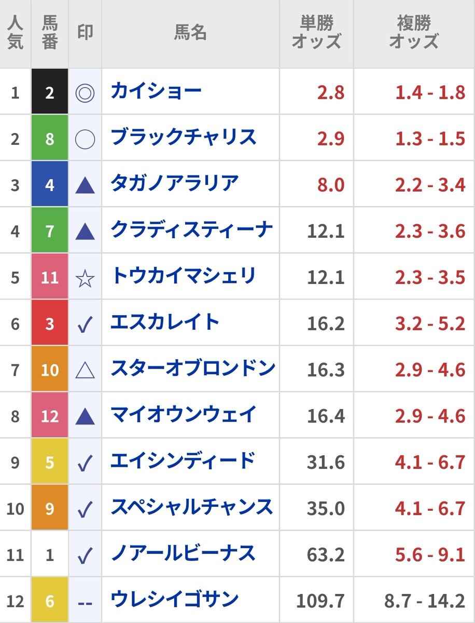Open horse link スペシャルチャンス
The height and width of the screenshot is (623, 475).
click(192, 507)
